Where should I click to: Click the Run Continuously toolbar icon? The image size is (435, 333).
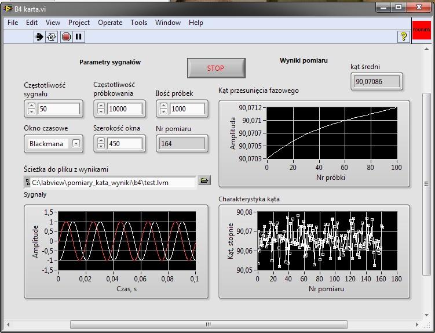coord(52,37)
